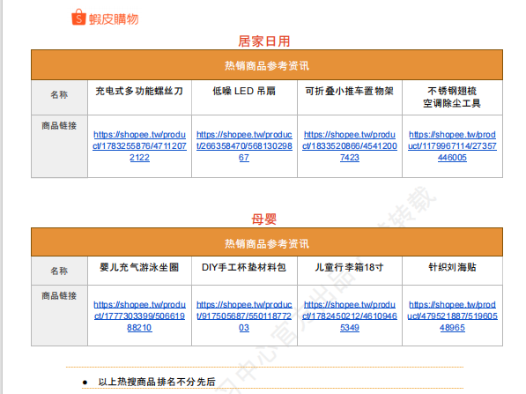Select the text 低噪 LED 吊扇
The height and width of the screenshot is (394, 526).
(244, 91)
